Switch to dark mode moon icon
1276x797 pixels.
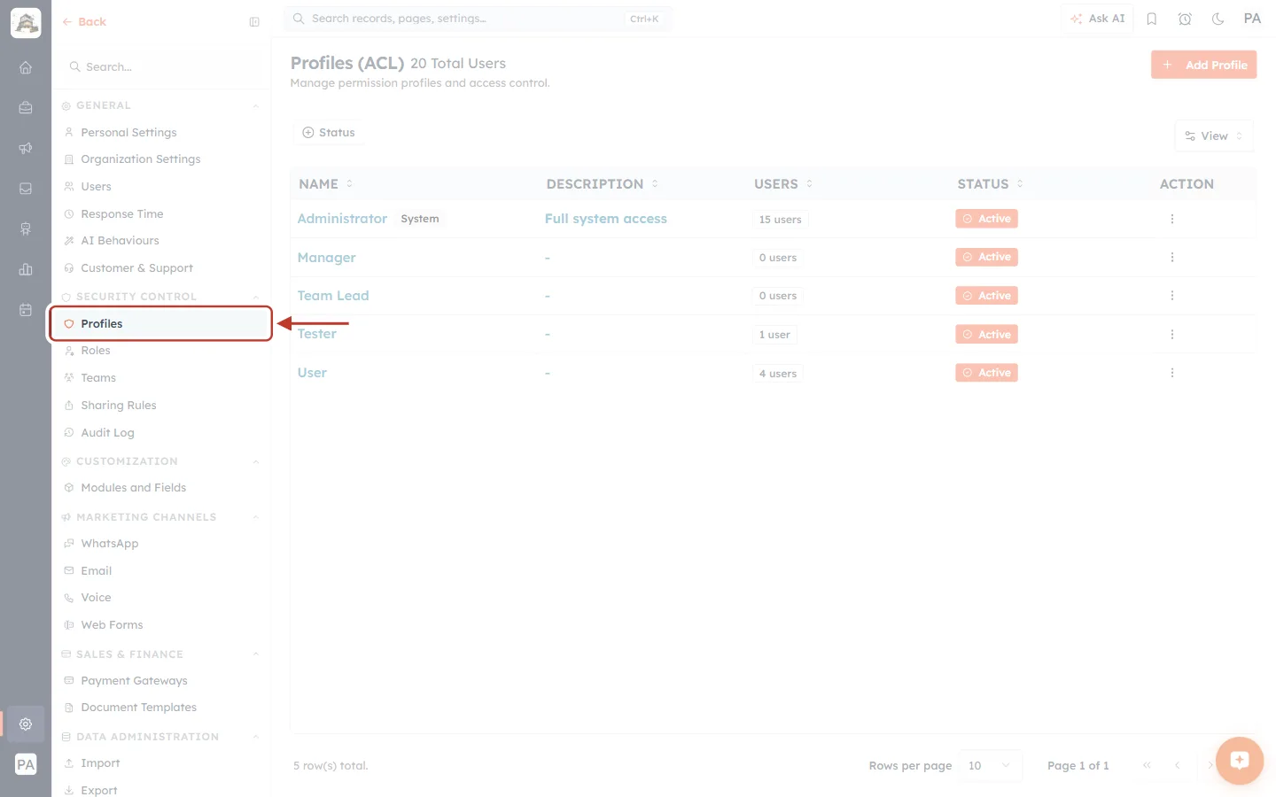pyautogui.click(x=1218, y=19)
